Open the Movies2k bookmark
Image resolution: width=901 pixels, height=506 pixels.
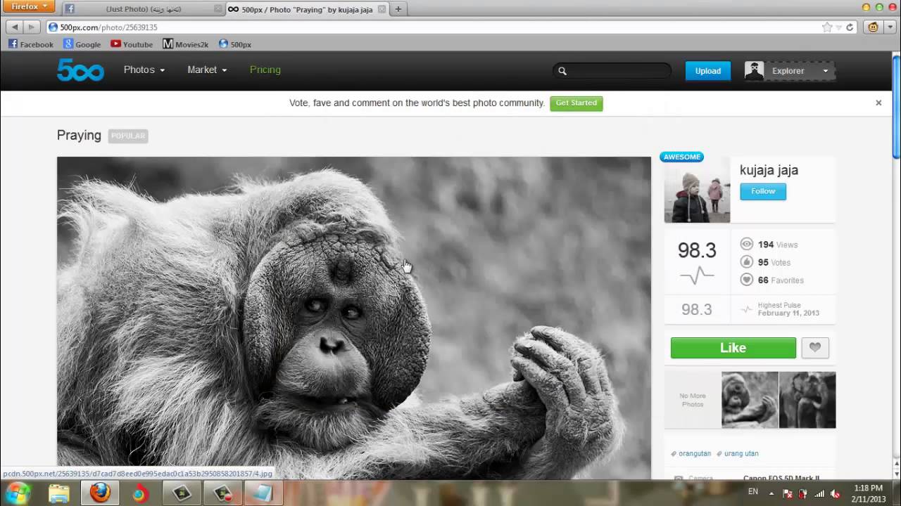coord(186,44)
